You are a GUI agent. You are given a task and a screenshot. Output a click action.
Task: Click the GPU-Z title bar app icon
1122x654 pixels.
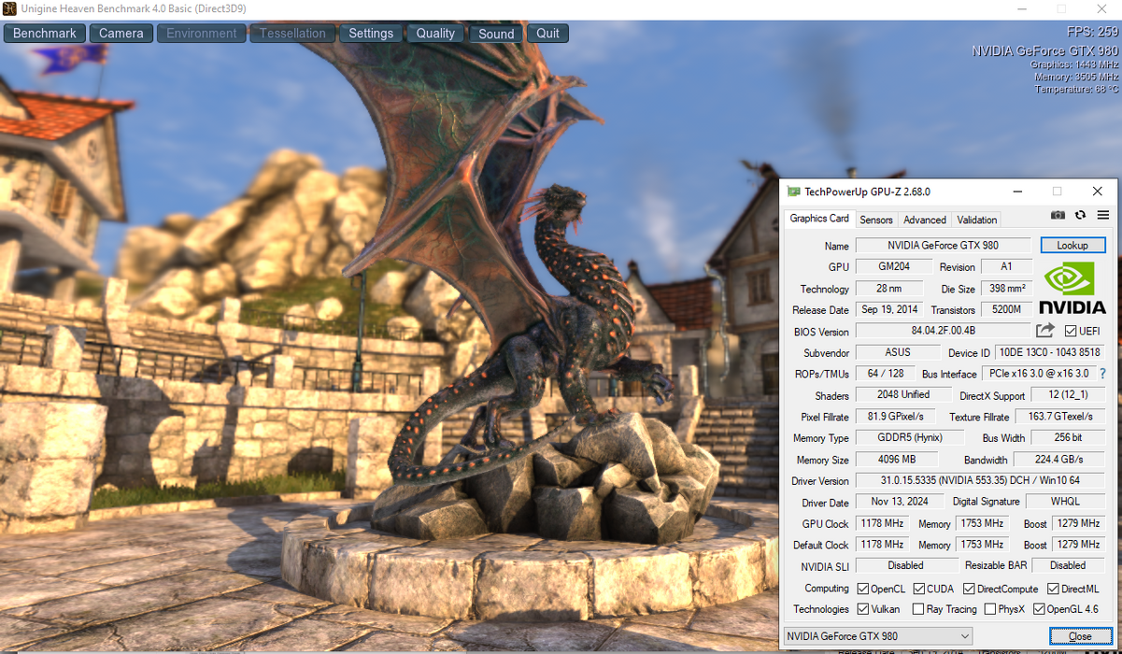(793, 192)
